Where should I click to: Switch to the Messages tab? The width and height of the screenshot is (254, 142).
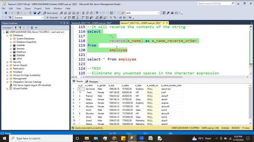(92, 82)
